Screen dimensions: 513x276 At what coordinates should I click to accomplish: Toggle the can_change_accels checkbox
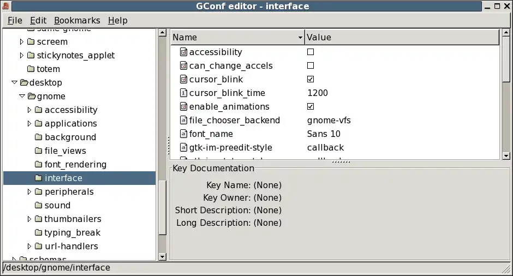pyautogui.click(x=311, y=66)
